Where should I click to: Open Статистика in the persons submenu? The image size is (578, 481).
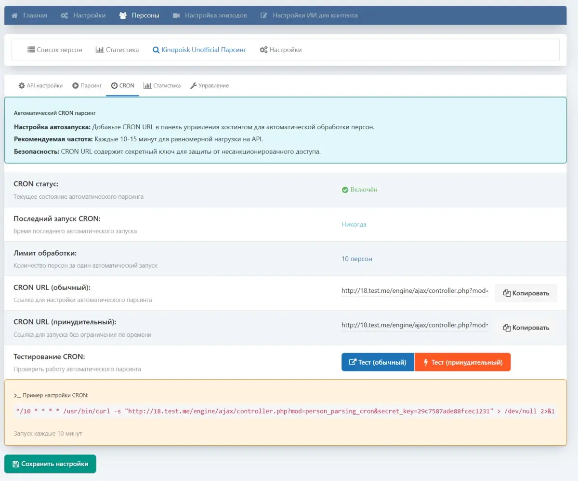(117, 50)
